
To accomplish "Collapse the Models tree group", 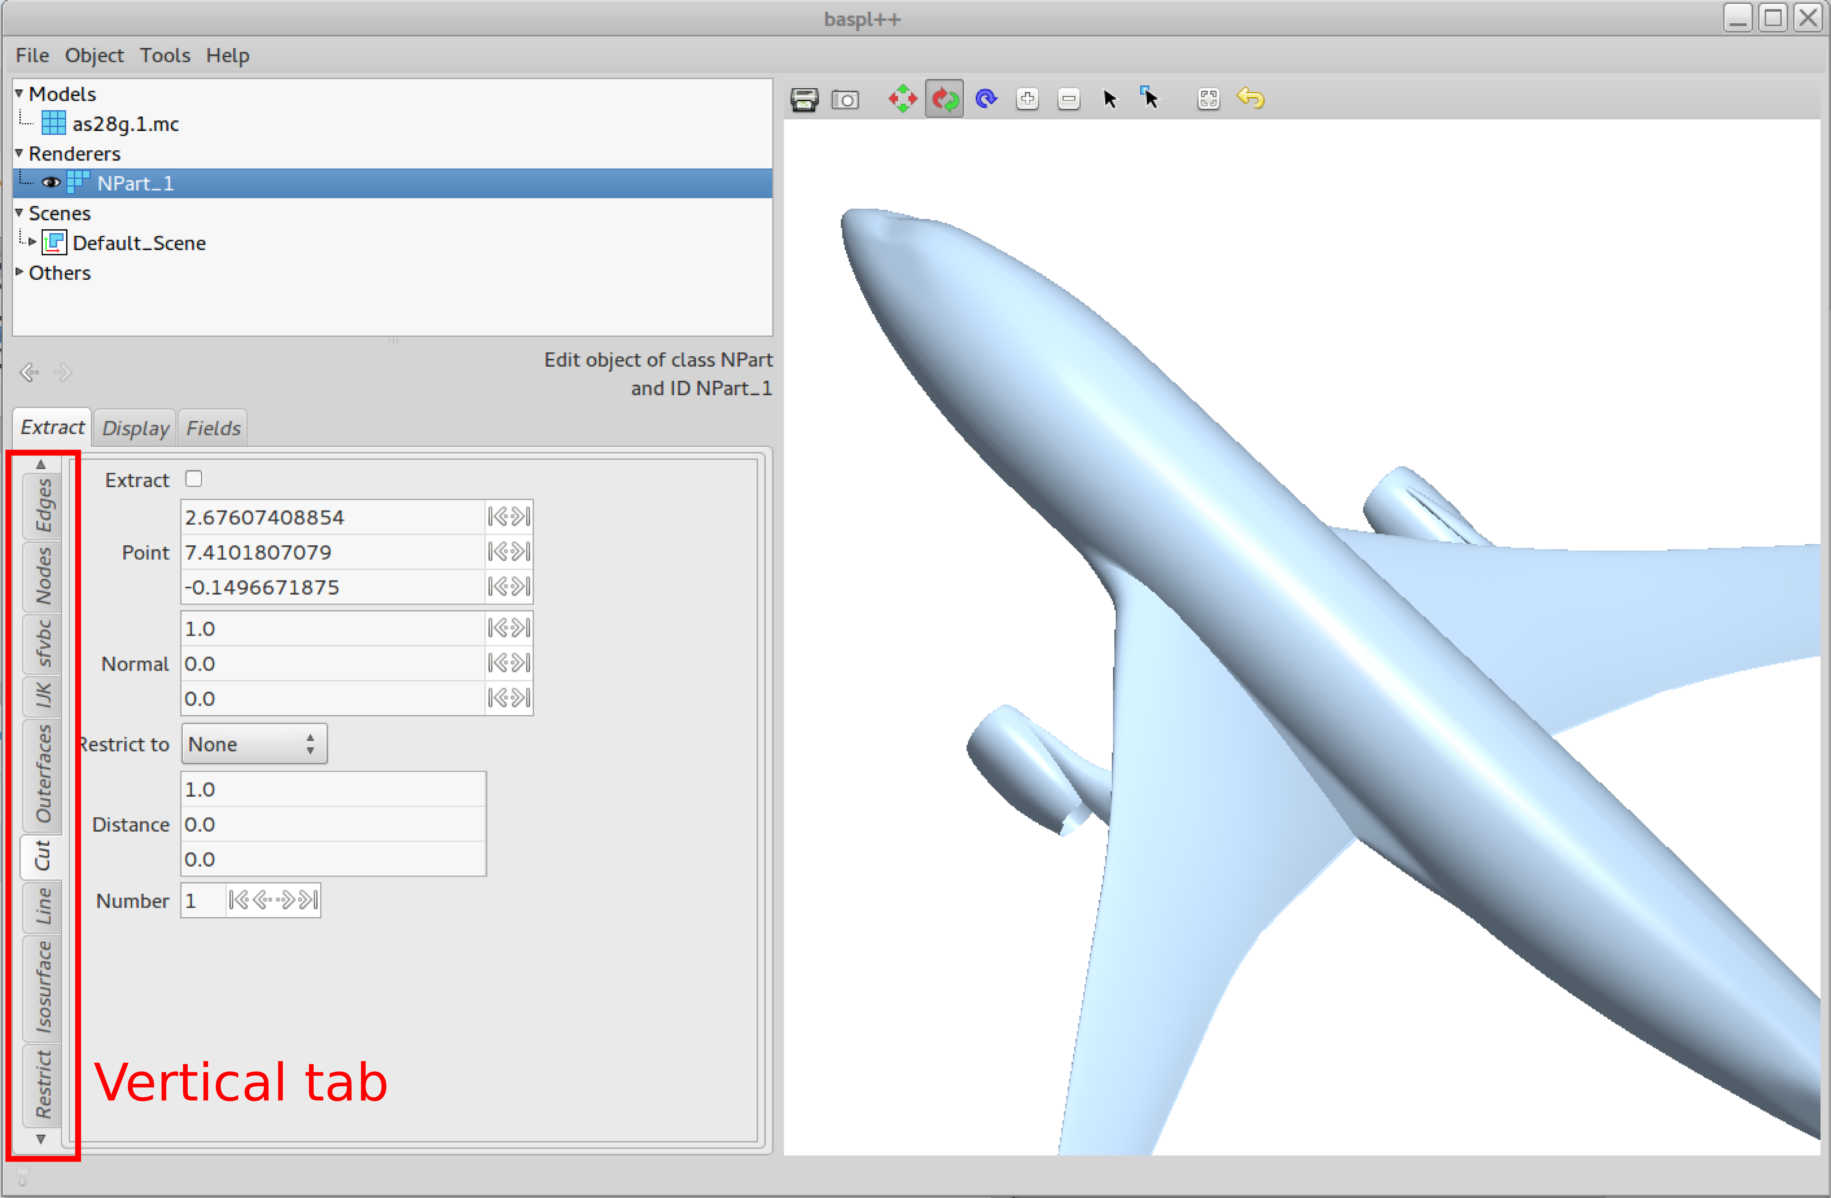I will [19, 93].
